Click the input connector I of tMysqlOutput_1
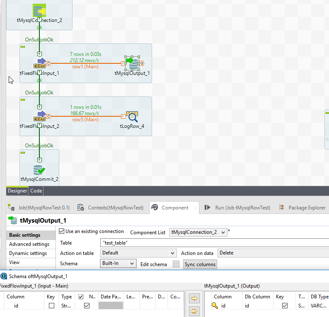329x317 pixels. pos(123,63)
